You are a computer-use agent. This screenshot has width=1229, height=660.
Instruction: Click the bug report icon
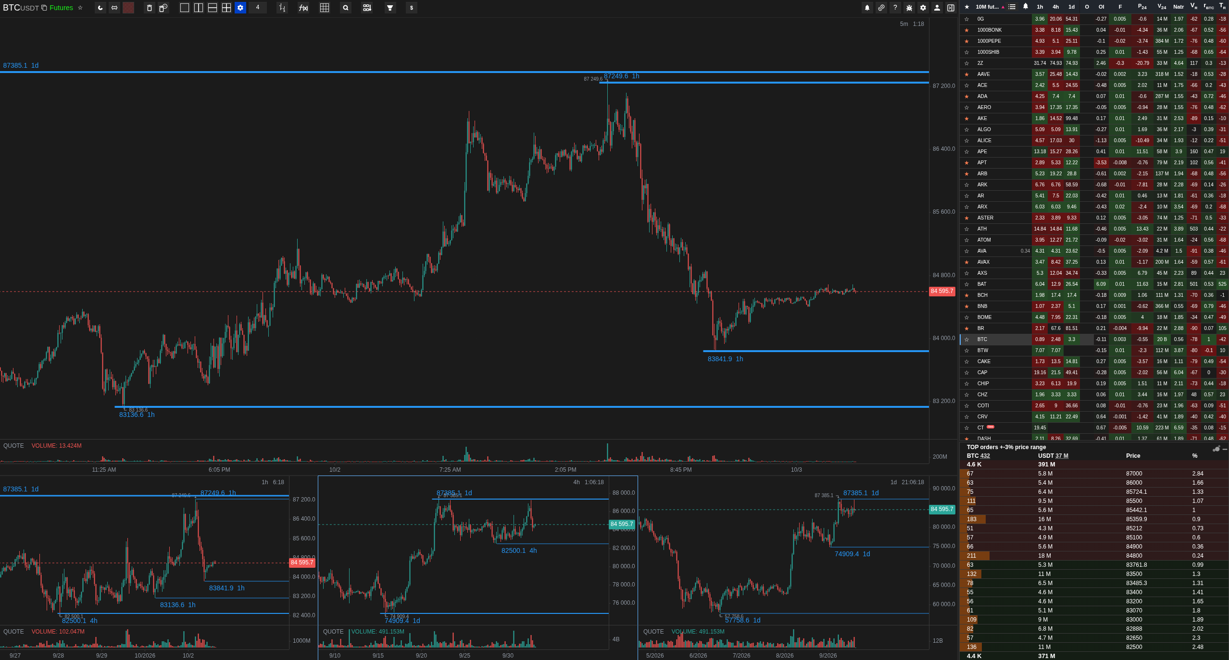[x=909, y=8]
